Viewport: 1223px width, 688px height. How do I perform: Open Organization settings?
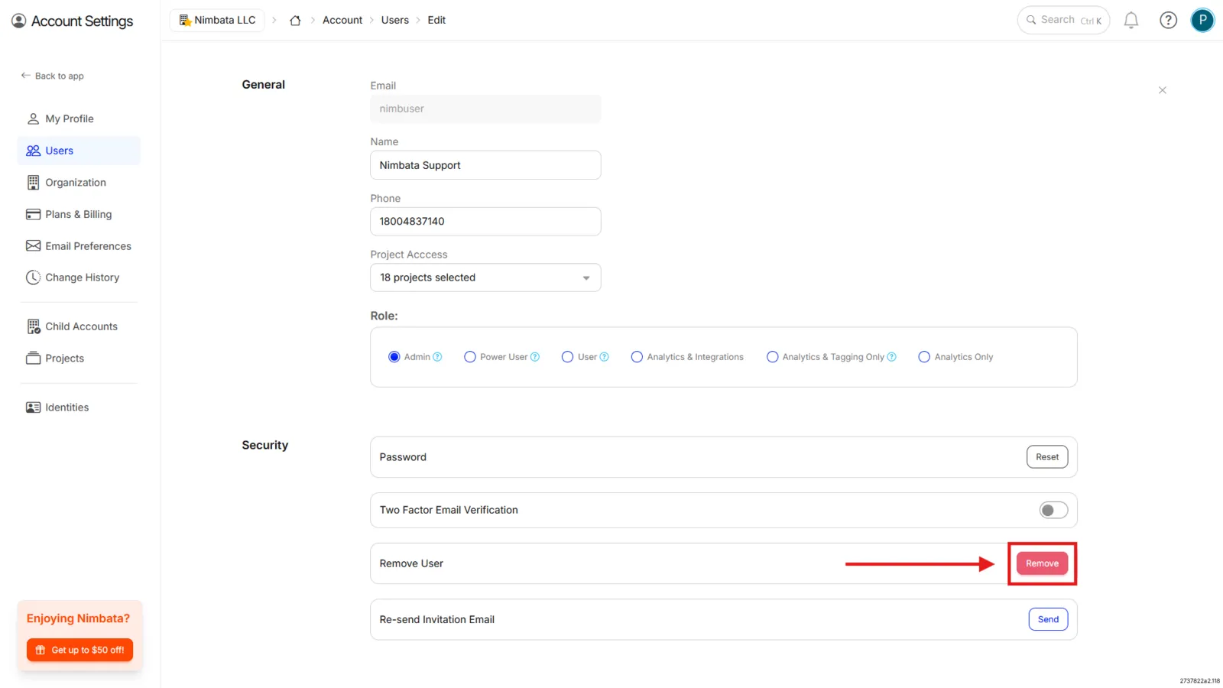click(79, 183)
